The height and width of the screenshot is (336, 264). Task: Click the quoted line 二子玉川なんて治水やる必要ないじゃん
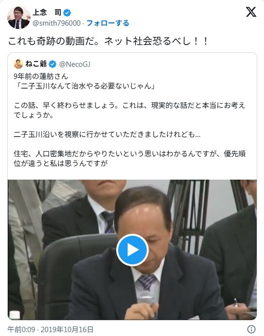(x=85, y=86)
